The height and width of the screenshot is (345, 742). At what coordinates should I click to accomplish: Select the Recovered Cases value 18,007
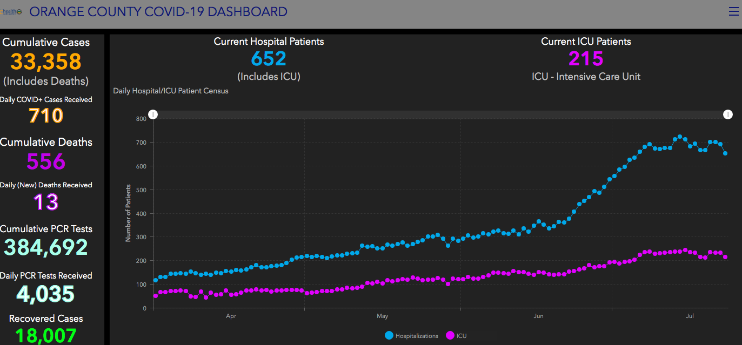[x=46, y=336]
